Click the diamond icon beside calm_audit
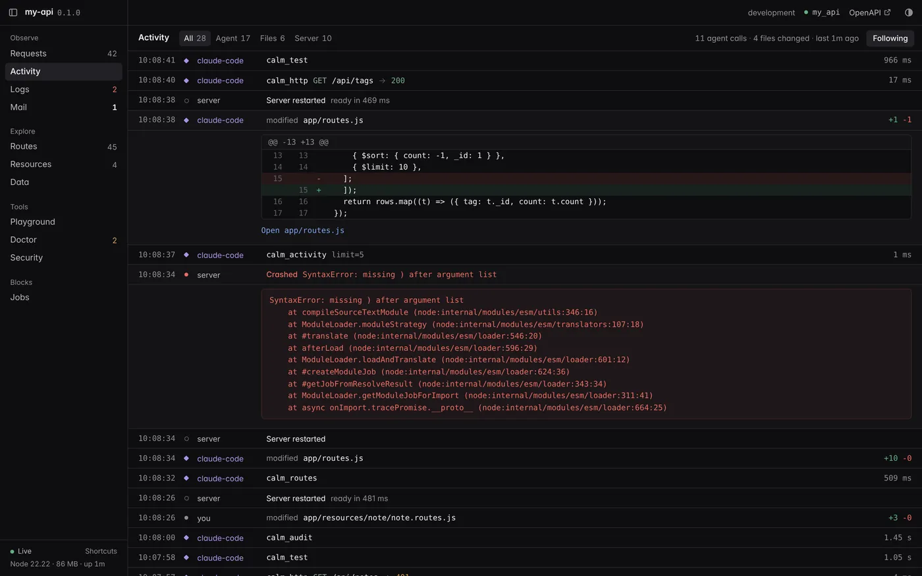The width and height of the screenshot is (922, 576). (x=186, y=538)
